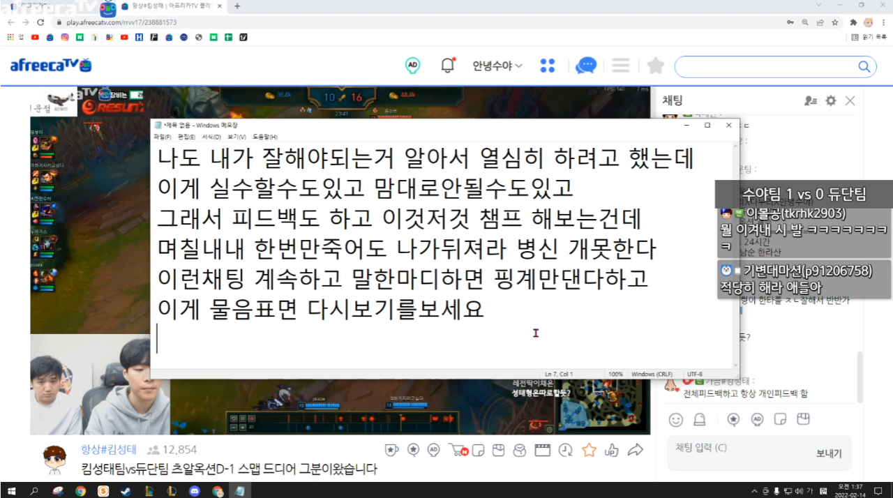The image size is (893, 498).
Task: Open Chrome from the taskbar
Action: click(80, 490)
